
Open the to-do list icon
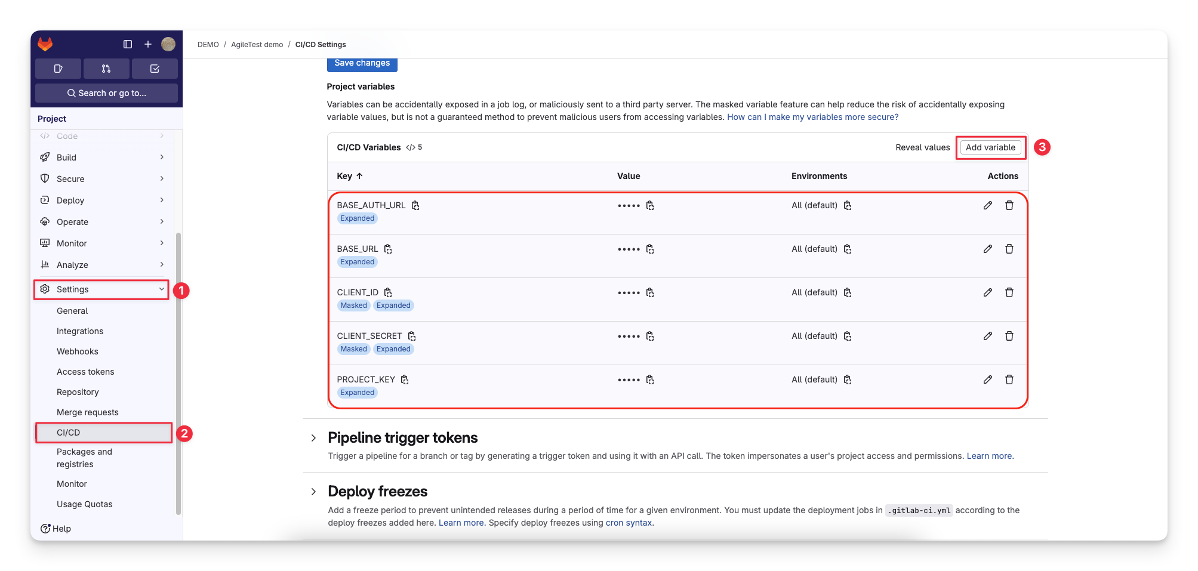(155, 68)
